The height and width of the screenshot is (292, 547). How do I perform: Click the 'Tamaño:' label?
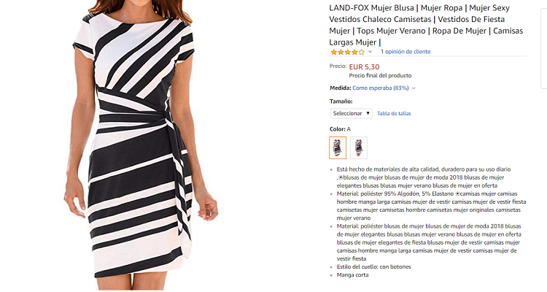pyautogui.click(x=341, y=101)
